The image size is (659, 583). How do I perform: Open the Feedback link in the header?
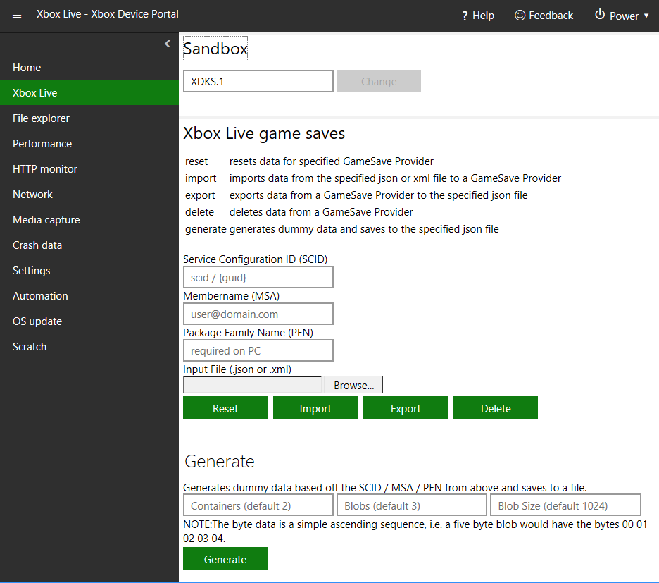[544, 16]
